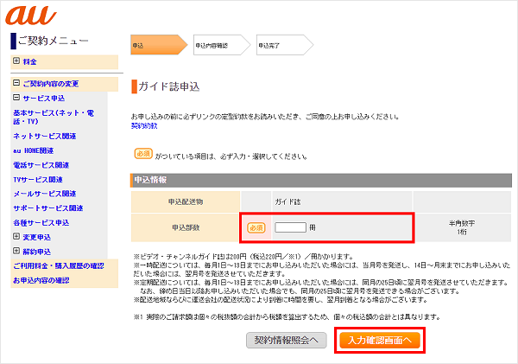Screen dimensions: 518x364
Task: Open ご利用料金・購入履歴の確認 menu item
Action: point(59,265)
